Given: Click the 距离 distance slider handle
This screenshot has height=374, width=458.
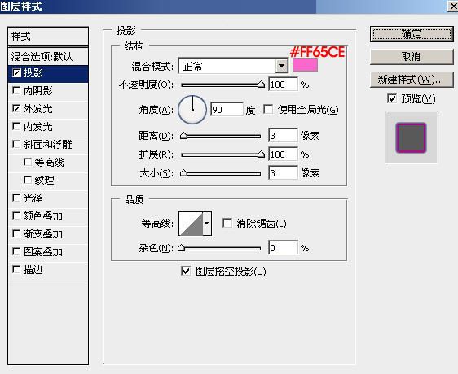Looking at the screenshot, I should [183, 136].
